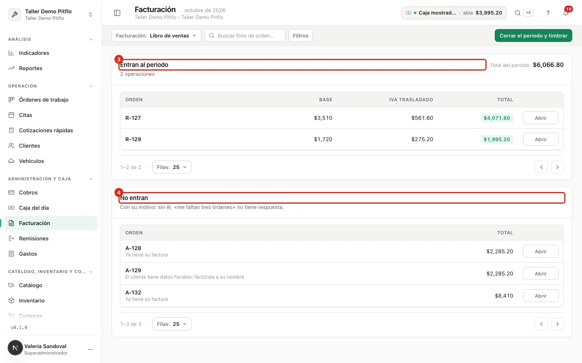Open Catálogo from the sidebar
The width and height of the screenshot is (582, 363).
pyautogui.click(x=51, y=285)
